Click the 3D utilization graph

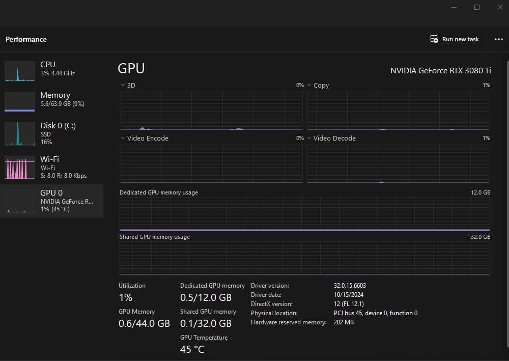click(x=212, y=110)
